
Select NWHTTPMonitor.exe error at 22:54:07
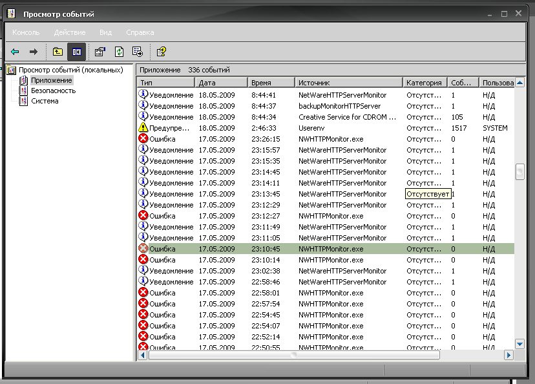point(326,326)
